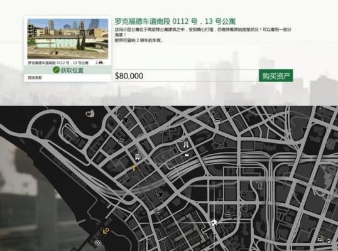Click the garage icon at map's bottom right
Viewport: 338px width, 251px height.
tap(320, 238)
